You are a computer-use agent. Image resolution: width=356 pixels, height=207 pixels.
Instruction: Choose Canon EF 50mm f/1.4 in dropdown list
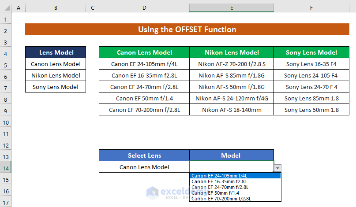(235, 193)
